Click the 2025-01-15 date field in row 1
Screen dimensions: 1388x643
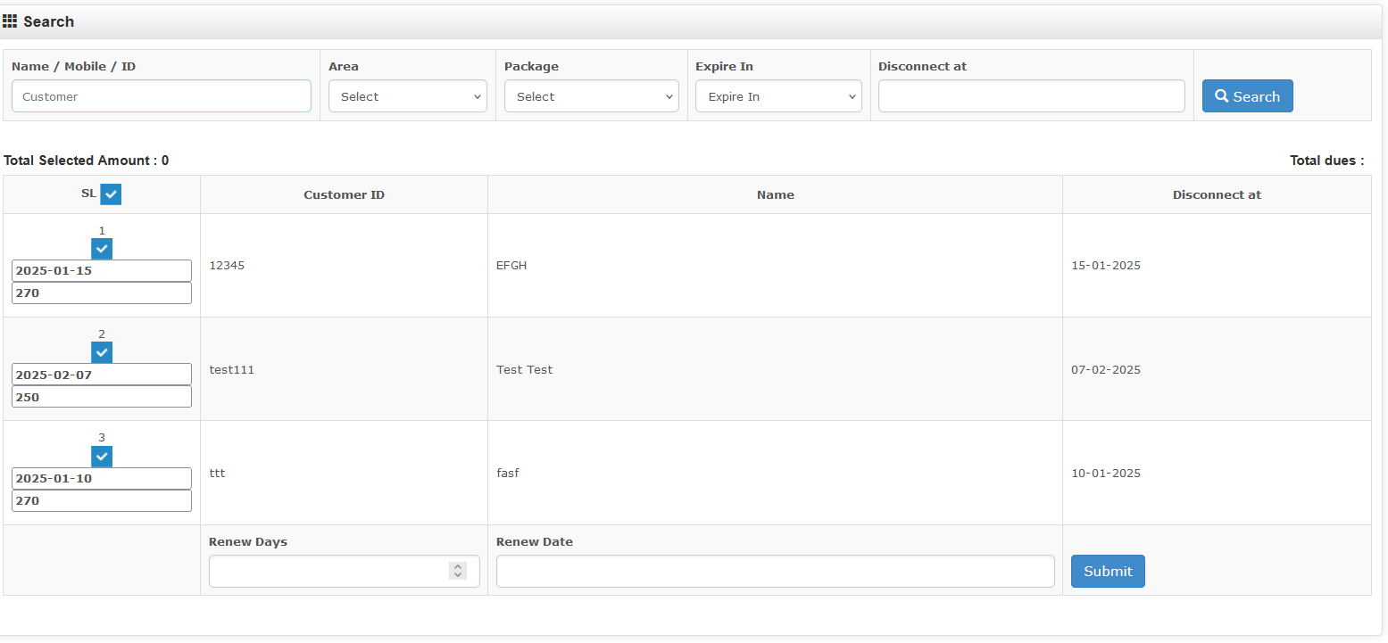[x=102, y=271]
